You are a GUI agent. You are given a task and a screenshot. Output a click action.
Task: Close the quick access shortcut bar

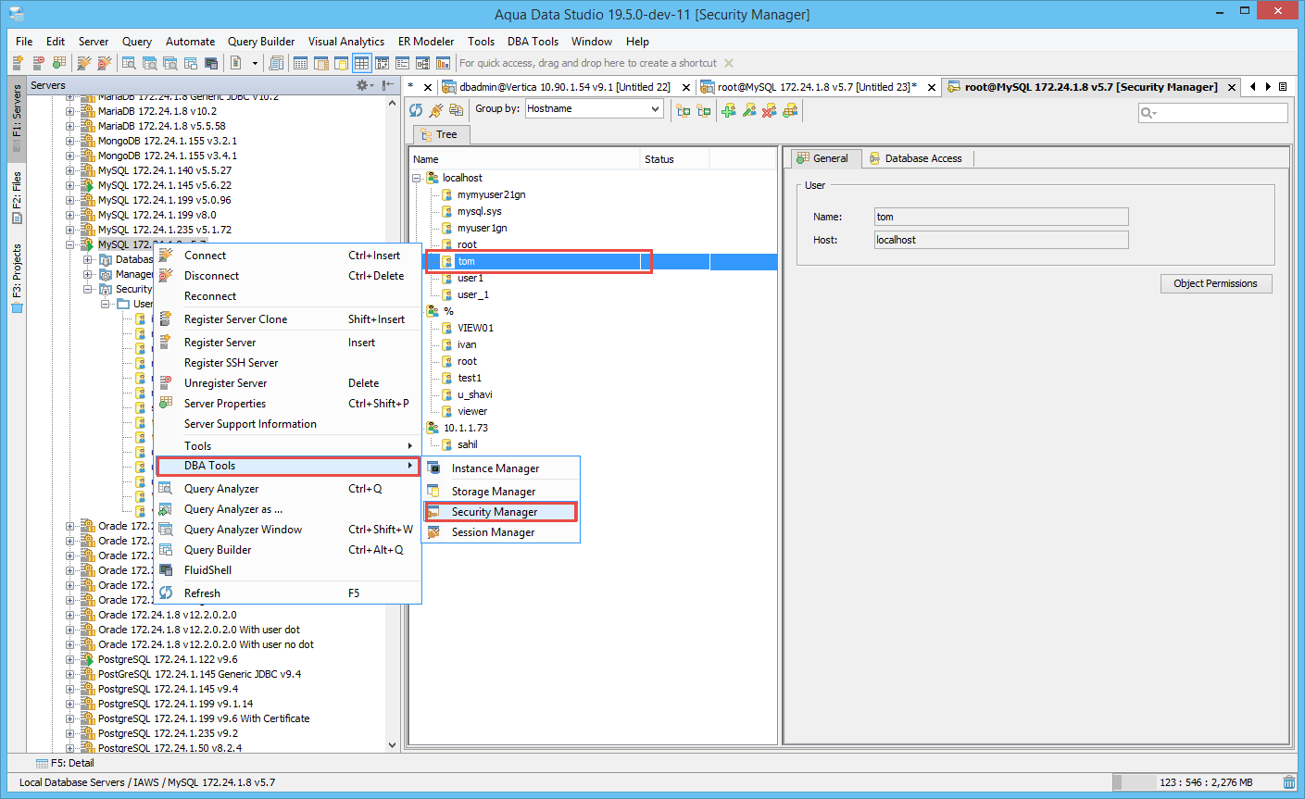(x=729, y=63)
